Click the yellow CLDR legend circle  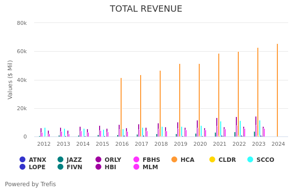212,160
